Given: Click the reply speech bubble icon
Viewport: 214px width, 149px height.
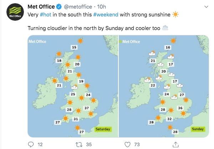Looking at the screenshot, I should tap(31, 144).
